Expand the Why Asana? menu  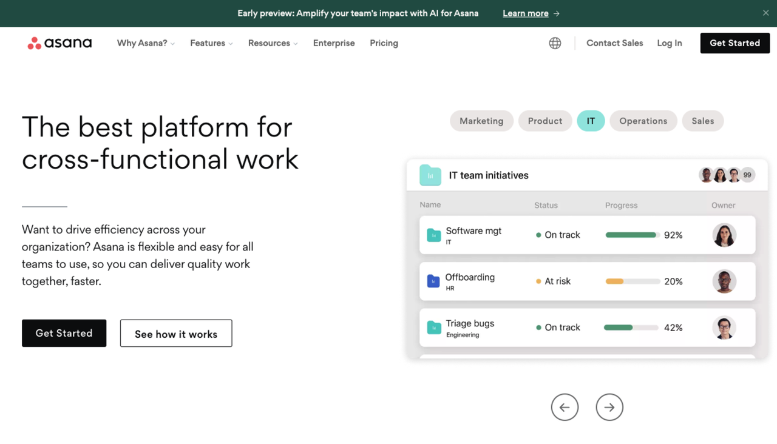[x=146, y=43]
